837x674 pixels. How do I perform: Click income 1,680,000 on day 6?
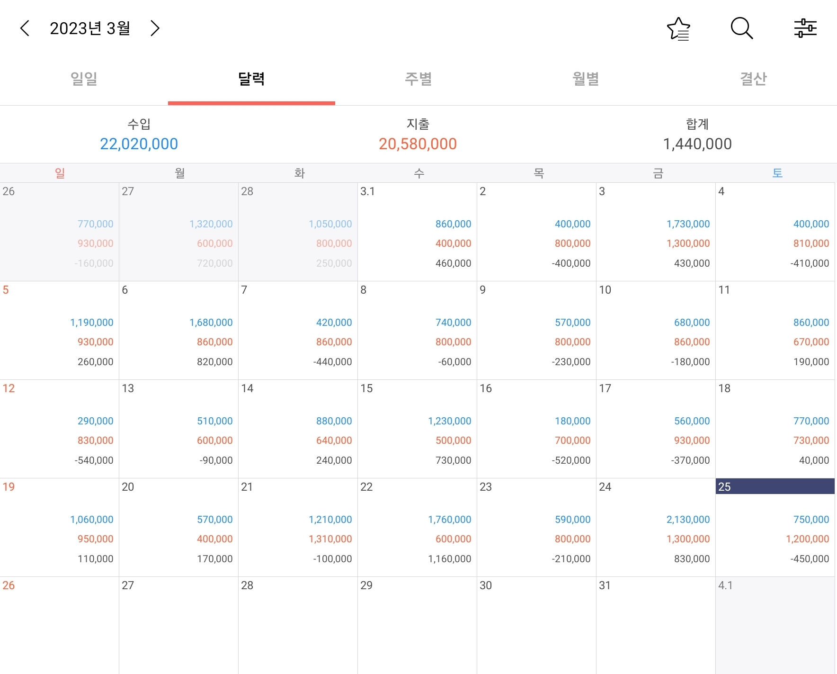coord(211,323)
